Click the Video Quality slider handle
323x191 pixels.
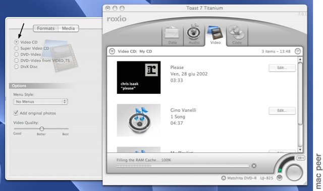tap(41, 129)
